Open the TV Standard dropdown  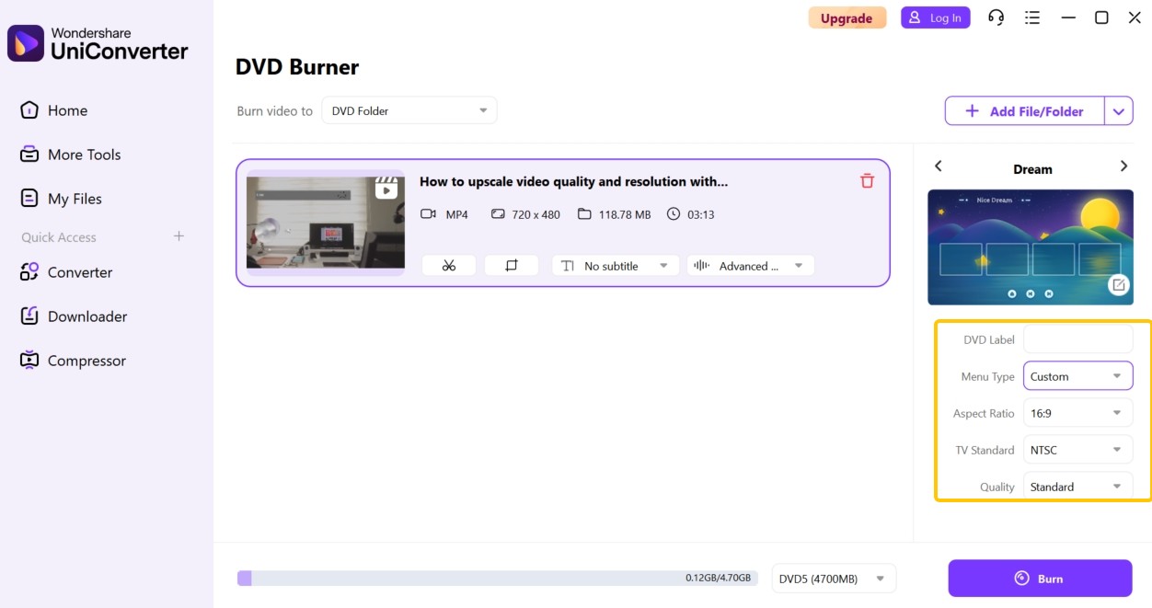pyautogui.click(x=1078, y=450)
